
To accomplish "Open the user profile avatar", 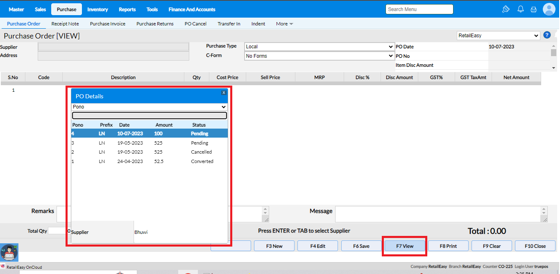I will pos(549,9).
